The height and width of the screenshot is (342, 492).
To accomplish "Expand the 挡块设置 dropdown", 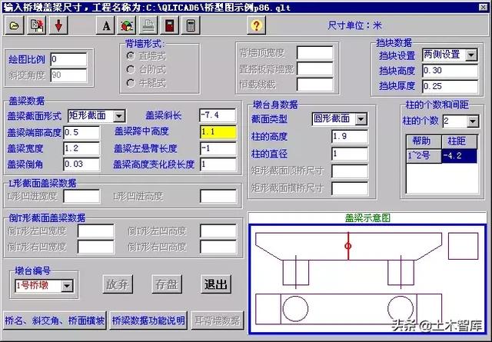I will (469, 55).
